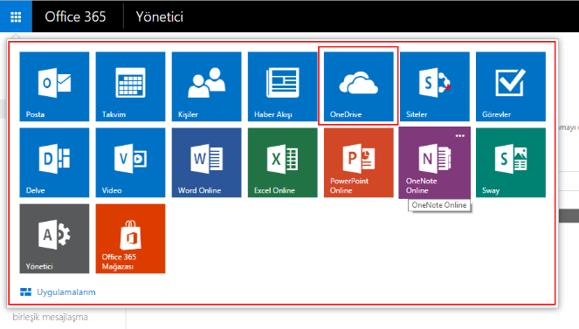Open the Kişiler people tile
The image size is (579, 329).
click(x=206, y=86)
